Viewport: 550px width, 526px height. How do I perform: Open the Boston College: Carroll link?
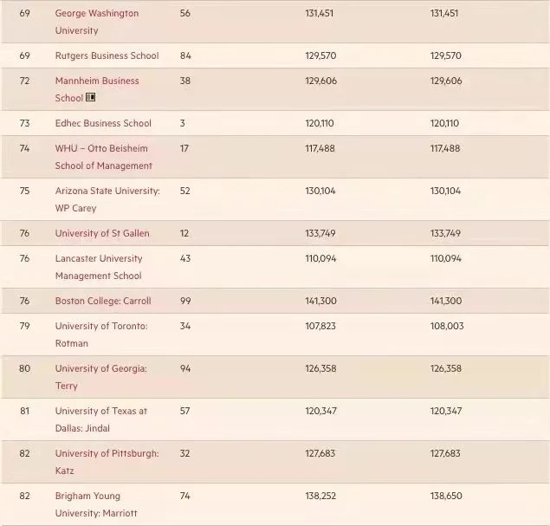(102, 301)
